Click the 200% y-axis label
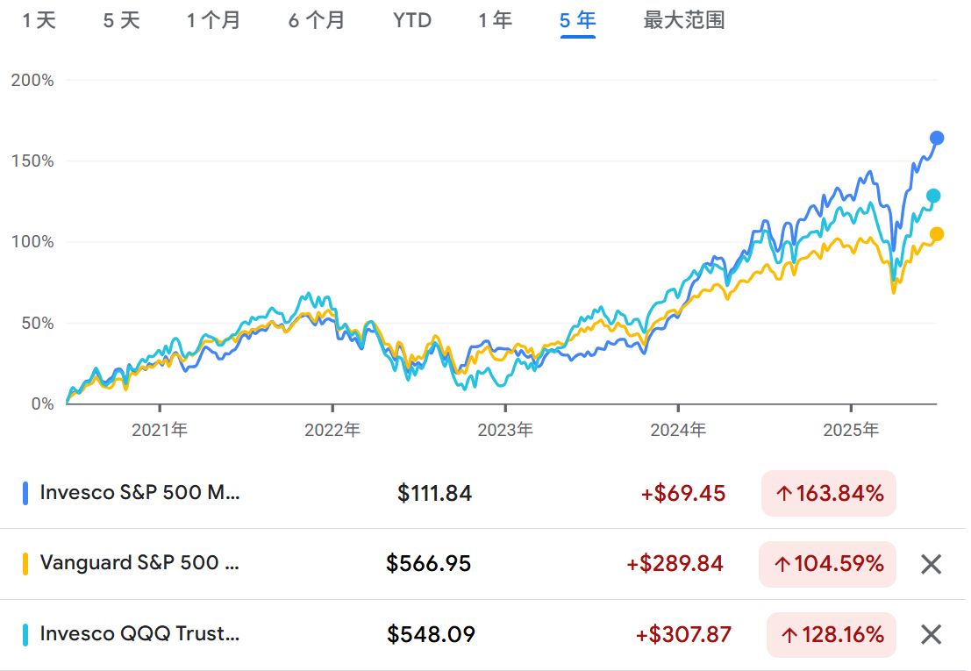 tap(32, 80)
